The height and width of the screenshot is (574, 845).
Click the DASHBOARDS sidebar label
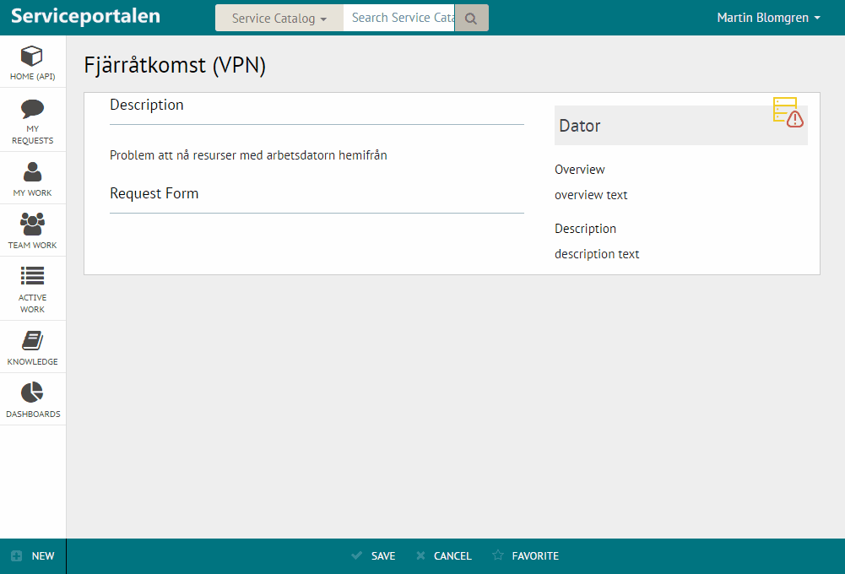tap(33, 414)
